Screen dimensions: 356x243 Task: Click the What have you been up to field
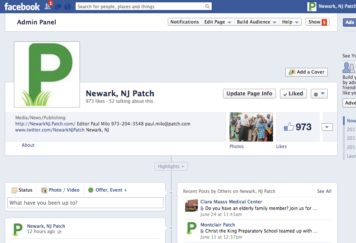click(x=85, y=203)
